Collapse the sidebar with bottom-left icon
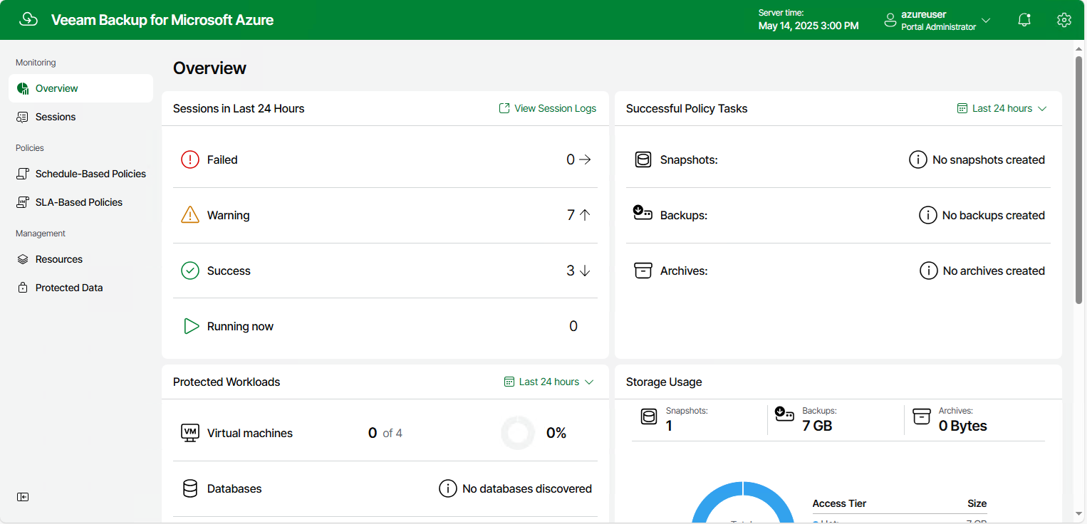The image size is (1087, 524). (23, 497)
